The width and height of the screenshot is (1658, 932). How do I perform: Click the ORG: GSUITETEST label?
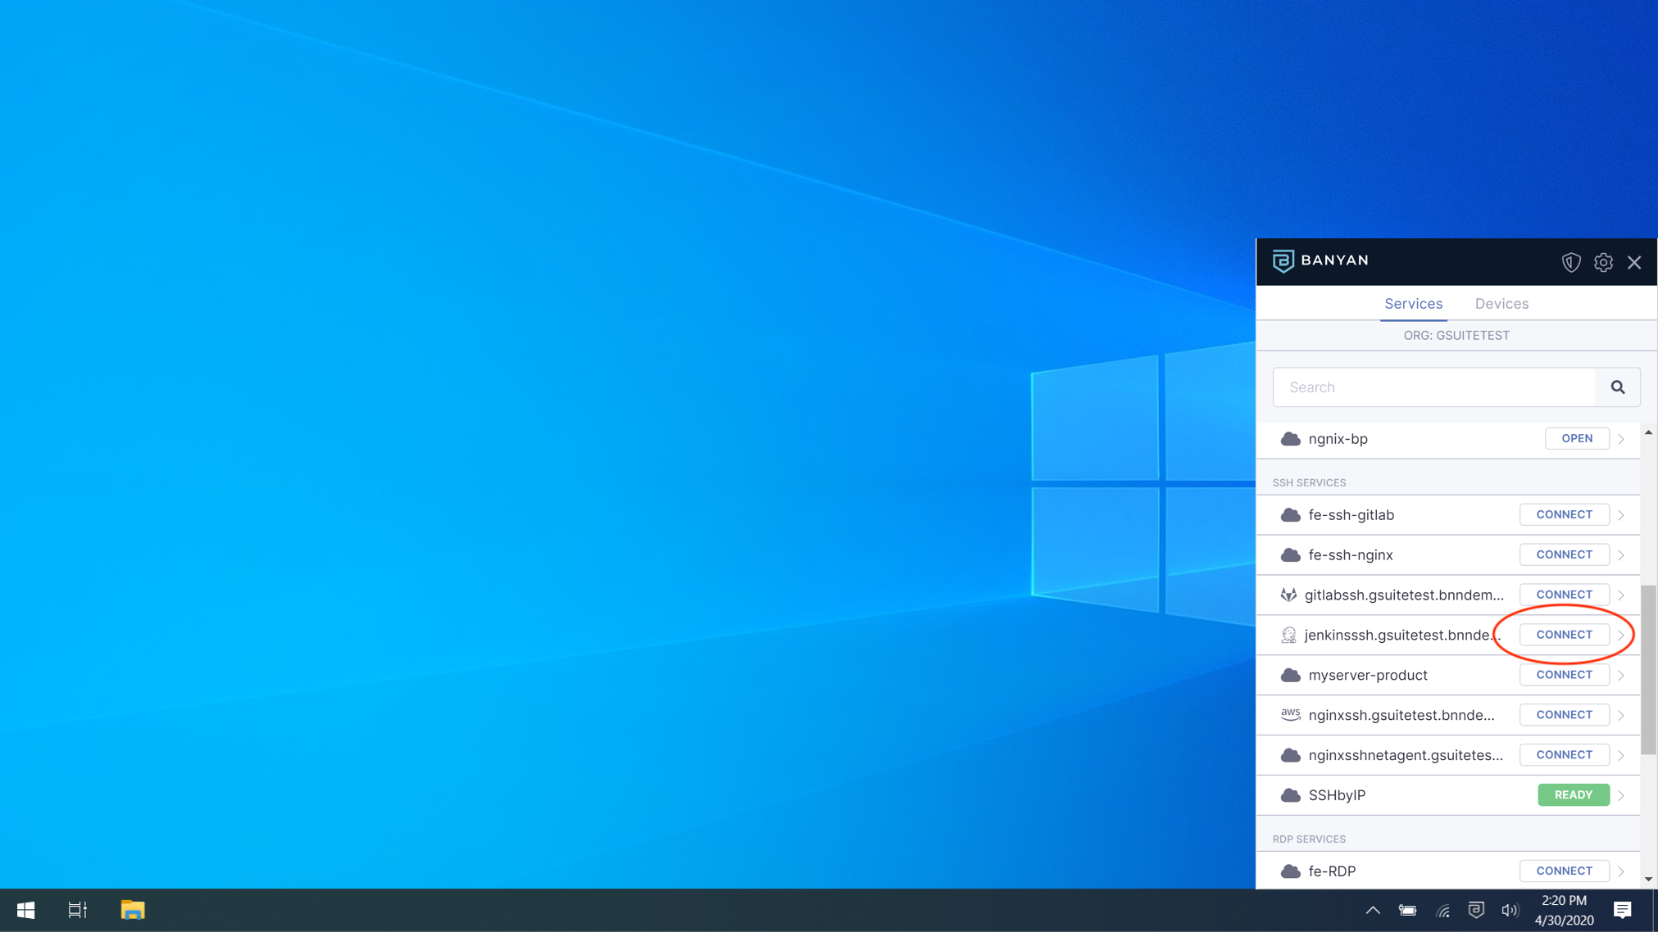point(1456,336)
